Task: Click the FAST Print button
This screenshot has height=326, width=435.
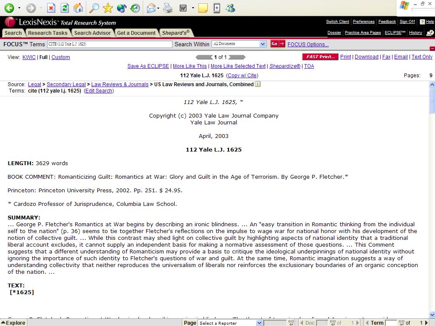Action: [x=320, y=57]
